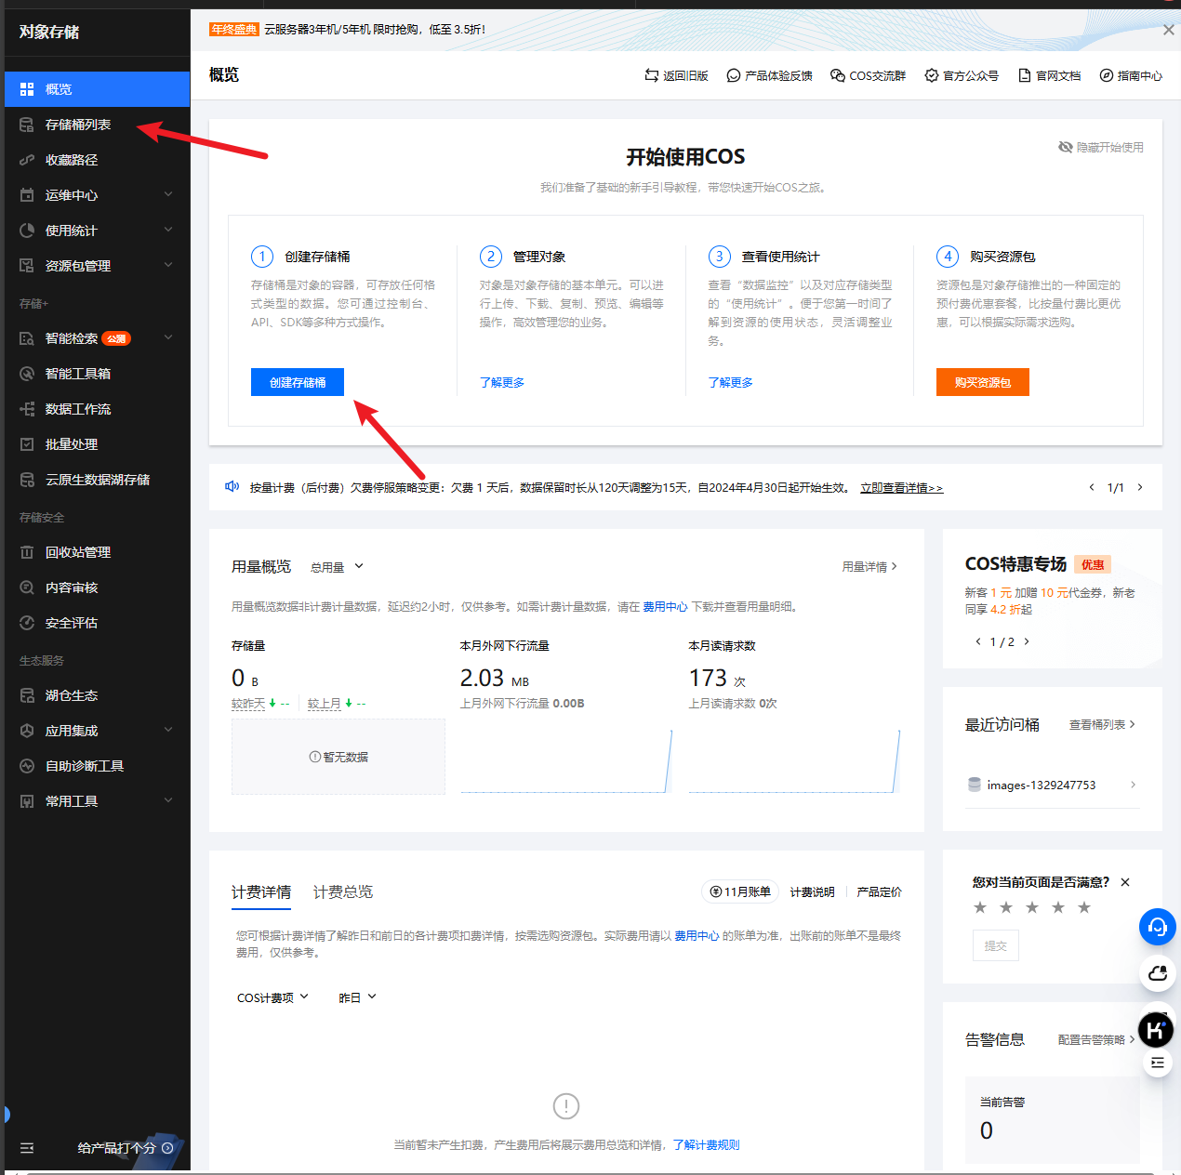Open the customer service headset button

click(1158, 927)
